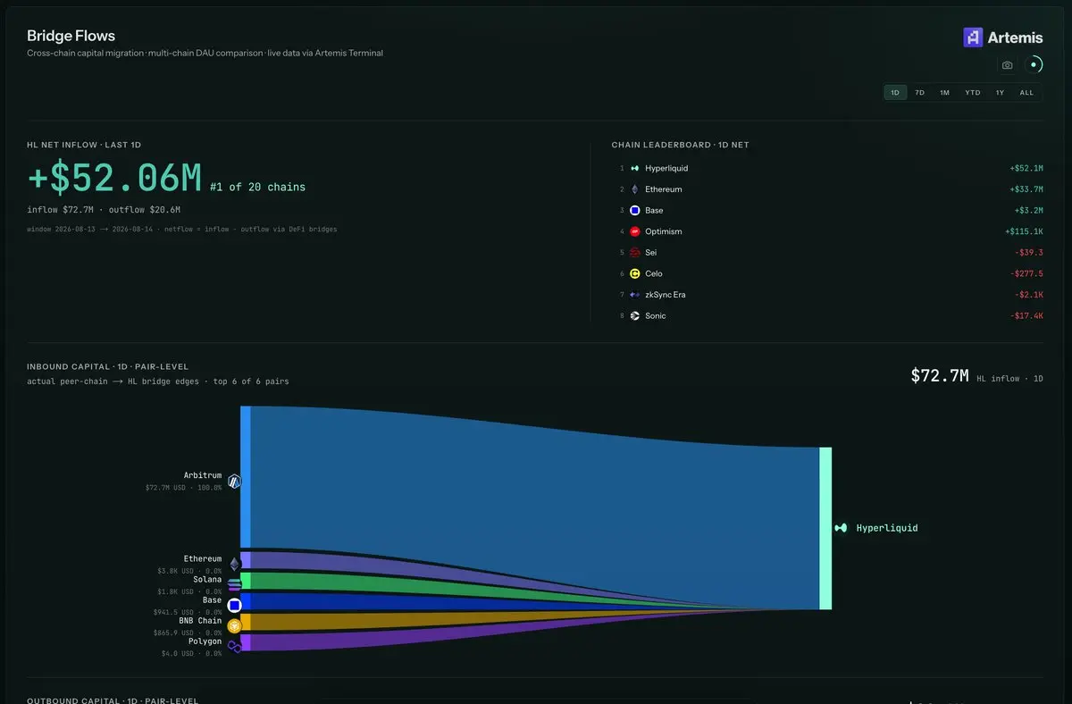This screenshot has width=1072, height=704.
Task: Click the Sei icon in the leaderboard
Action: [635, 253]
